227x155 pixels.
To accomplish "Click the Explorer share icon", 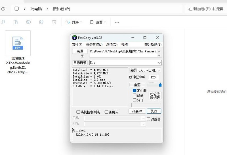I will (41, 22).
